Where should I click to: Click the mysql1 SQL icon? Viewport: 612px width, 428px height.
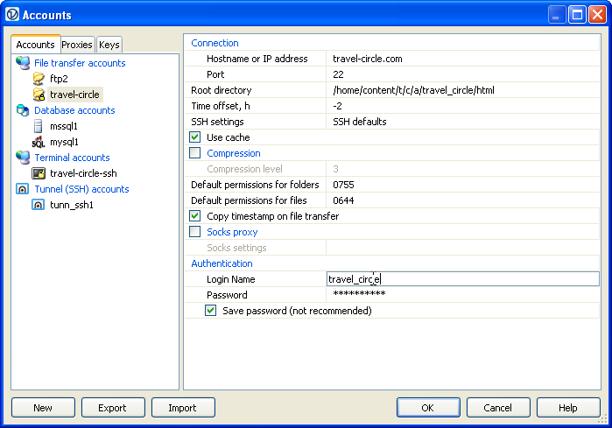pyautogui.click(x=39, y=142)
